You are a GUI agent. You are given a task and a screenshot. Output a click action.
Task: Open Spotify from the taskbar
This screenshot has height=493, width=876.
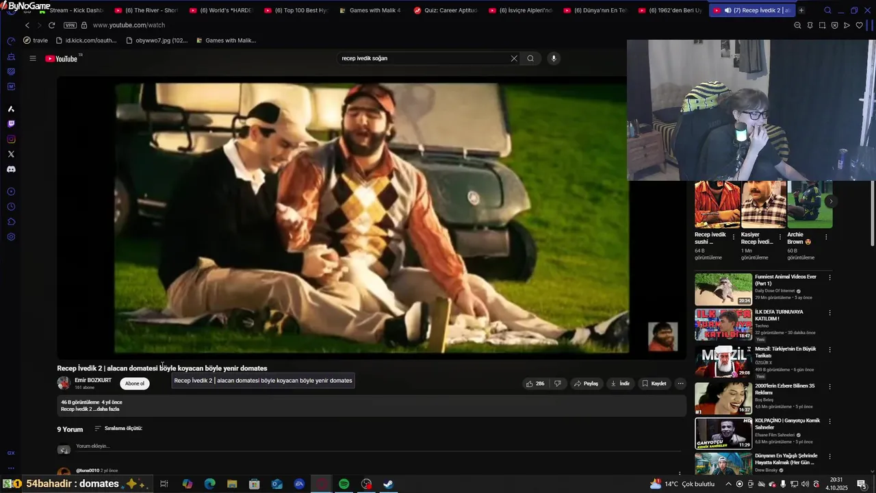coord(344,484)
